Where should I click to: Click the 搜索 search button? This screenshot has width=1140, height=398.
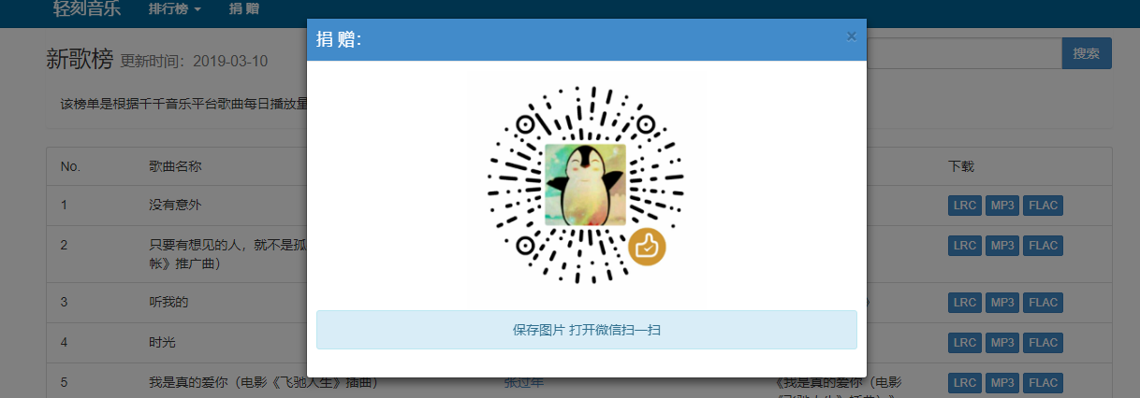1087,53
